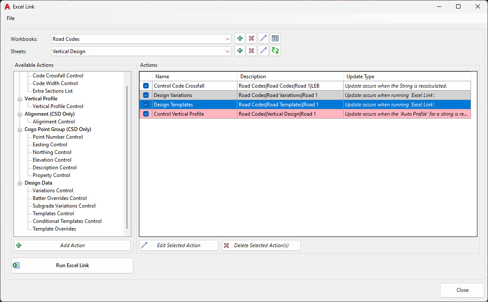
Task: Uncheck the Control Vertical Profile action checkbox
Action: point(146,114)
